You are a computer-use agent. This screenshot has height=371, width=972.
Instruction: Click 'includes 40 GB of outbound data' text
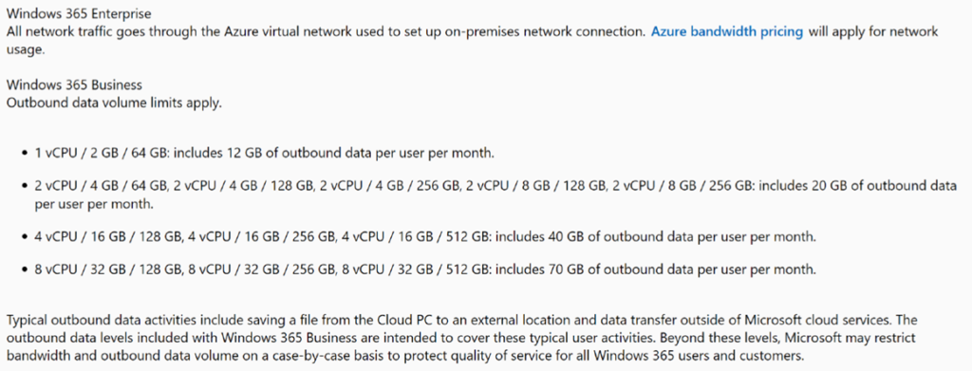(594, 236)
